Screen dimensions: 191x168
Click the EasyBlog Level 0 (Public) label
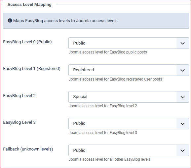pyautogui.click(x=27, y=42)
